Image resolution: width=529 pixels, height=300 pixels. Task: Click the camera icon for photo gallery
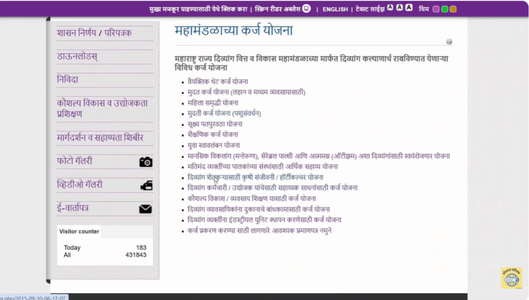[x=146, y=162]
